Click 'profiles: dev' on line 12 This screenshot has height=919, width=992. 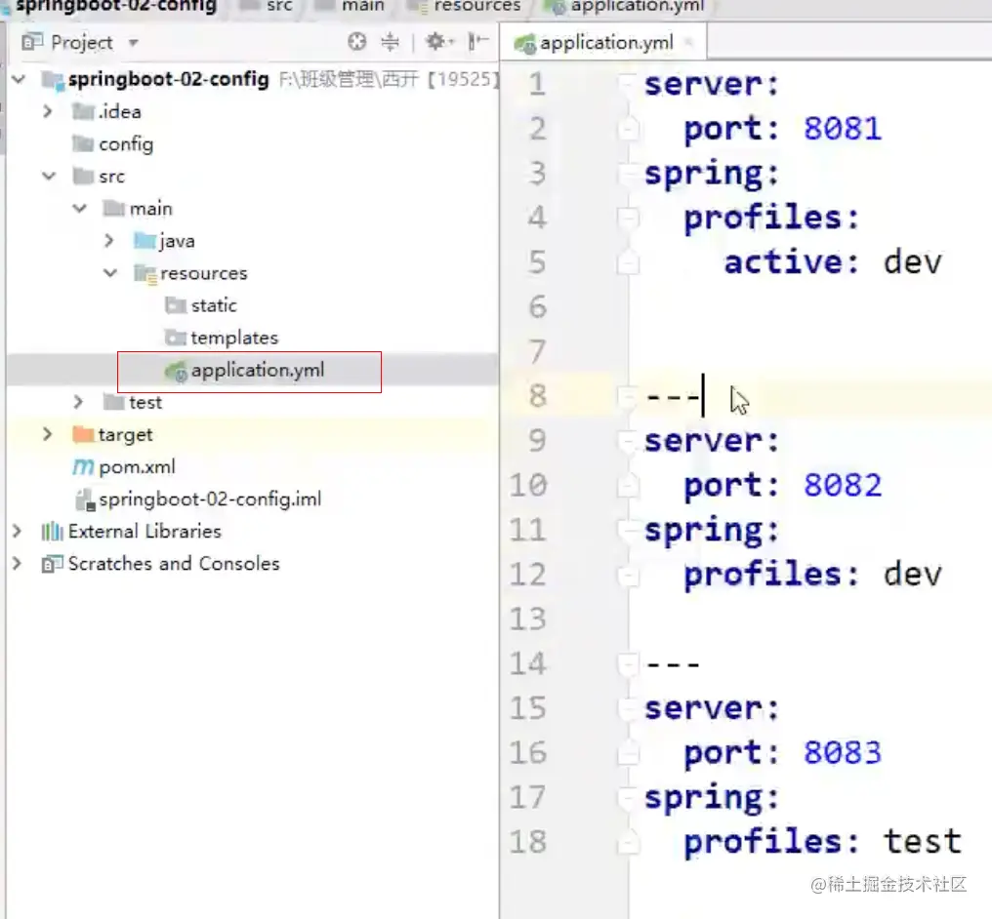tap(813, 575)
